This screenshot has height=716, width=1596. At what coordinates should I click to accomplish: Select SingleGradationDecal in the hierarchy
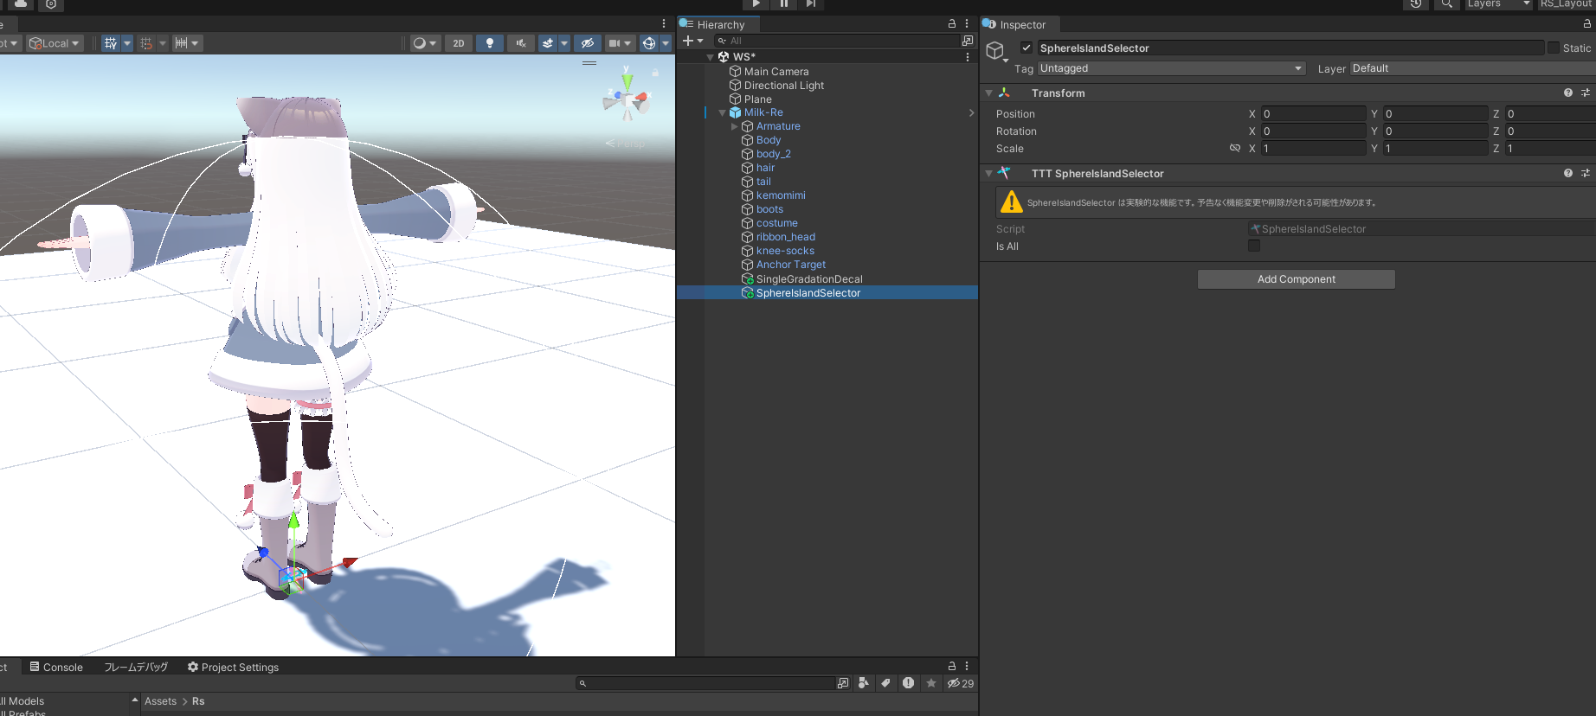(809, 279)
